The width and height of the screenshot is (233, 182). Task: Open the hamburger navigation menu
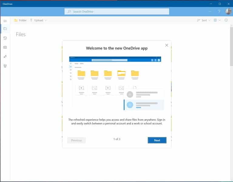point(5,21)
